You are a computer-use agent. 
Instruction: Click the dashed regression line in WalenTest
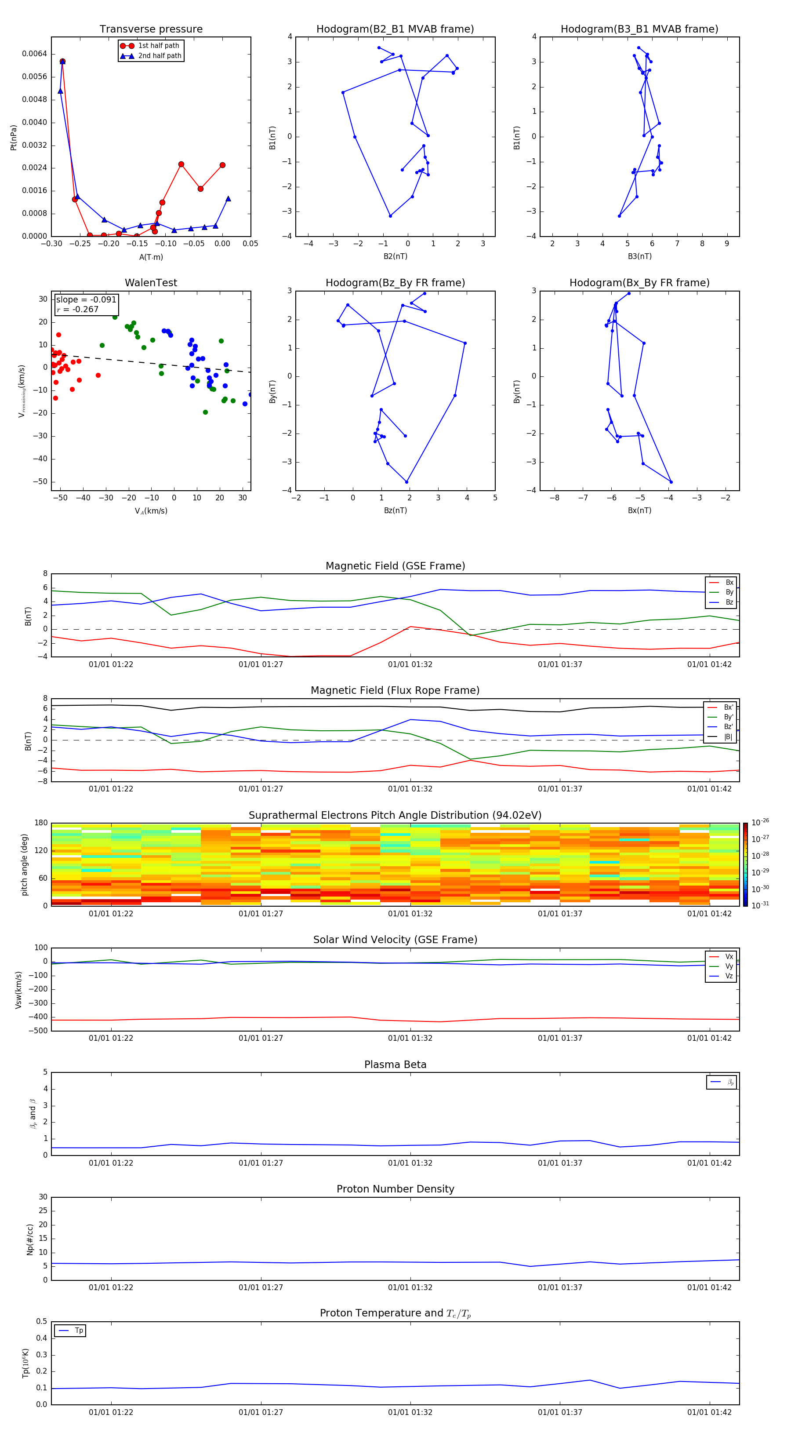(151, 363)
